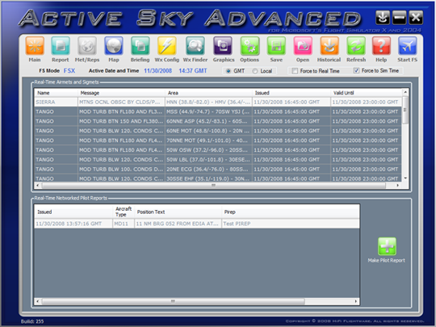Click the Issued header in Pilot Reports table
Screen dimensions: 436x327
pyautogui.click(x=73, y=212)
